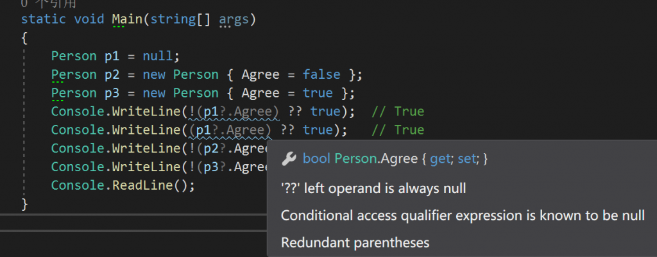Click the closing brace of Main method
657x257 pixels.
24,204
